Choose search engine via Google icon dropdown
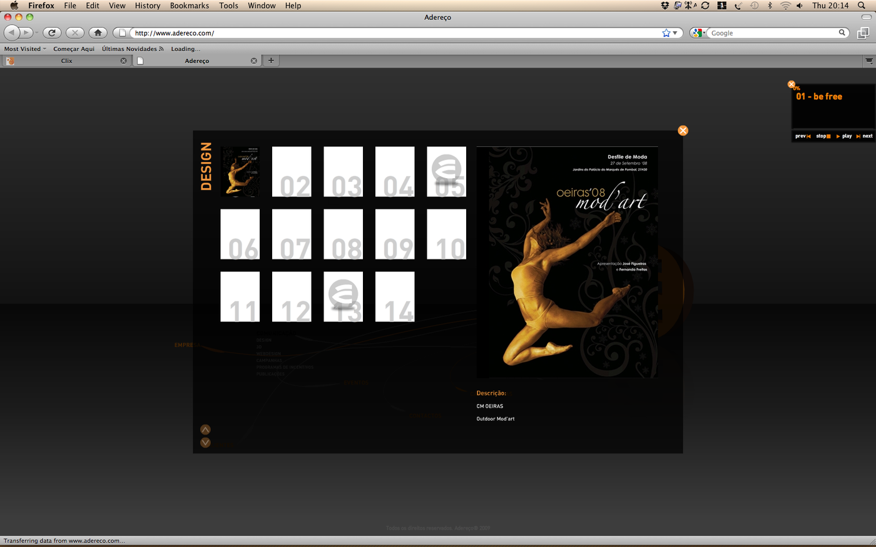This screenshot has width=876, height=547. coord(698,33)
